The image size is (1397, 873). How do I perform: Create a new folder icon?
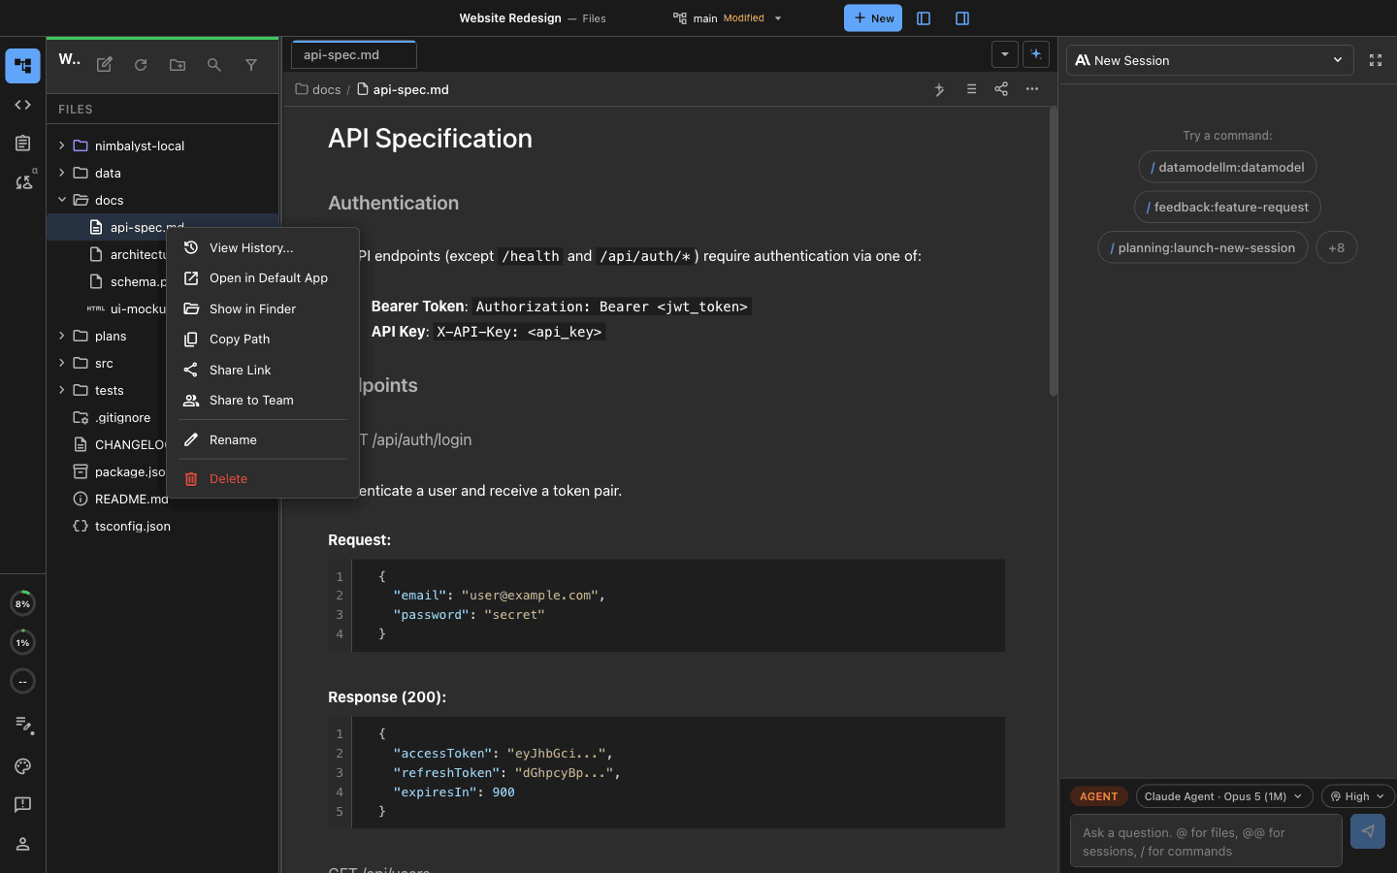tap(178, 65)
